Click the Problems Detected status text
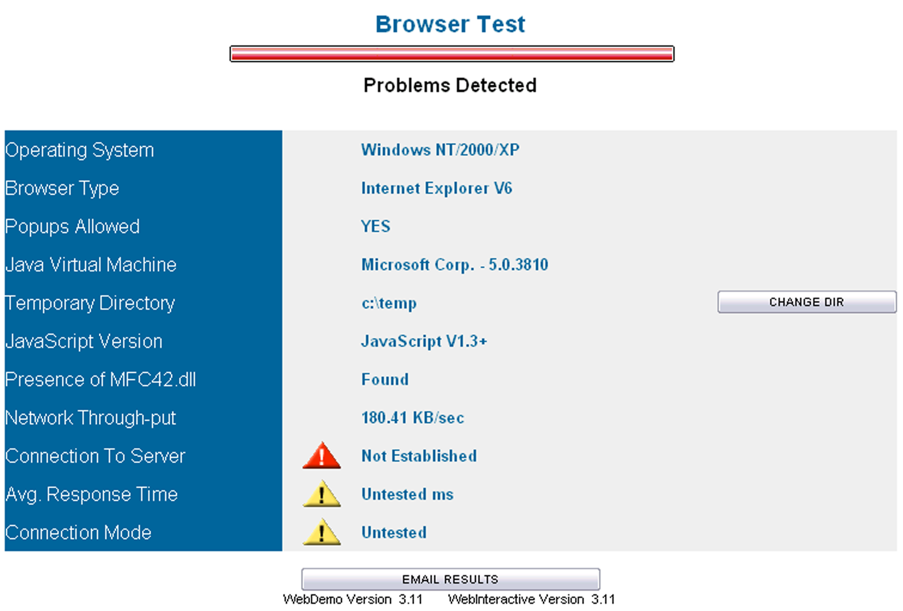 click(x=450, y=85)
